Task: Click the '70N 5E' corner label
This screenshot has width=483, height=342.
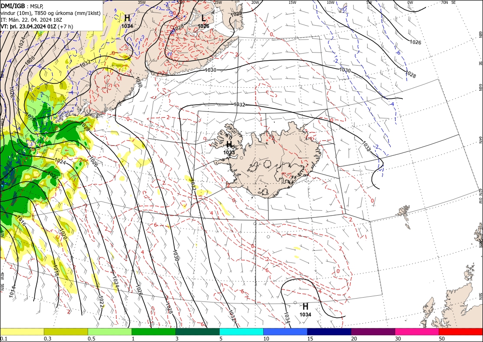Action: (449, 2)
